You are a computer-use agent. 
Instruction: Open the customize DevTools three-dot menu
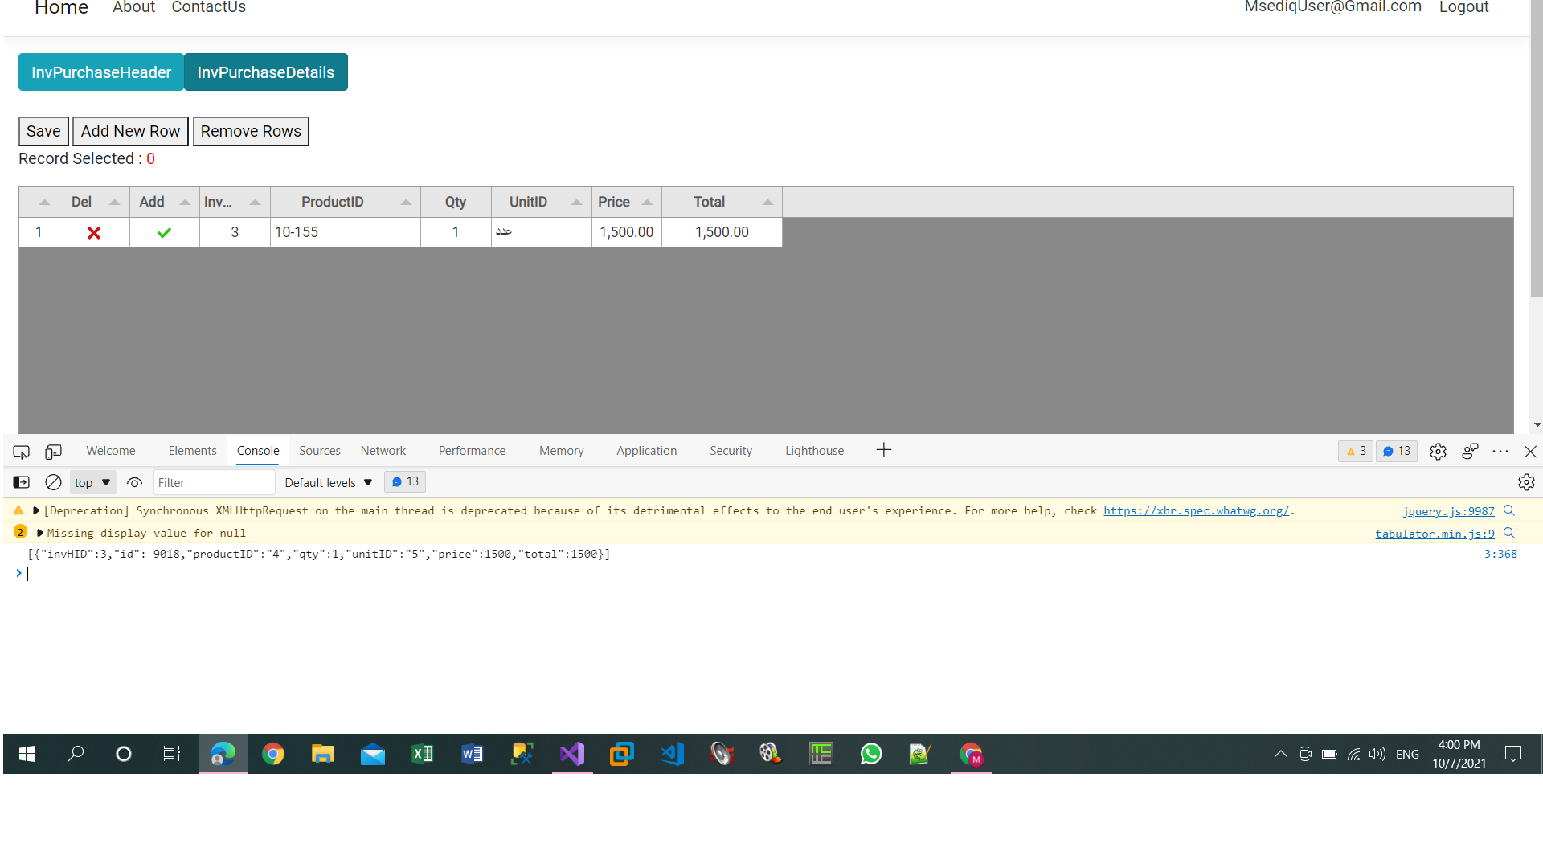(x=1500, y=451)
